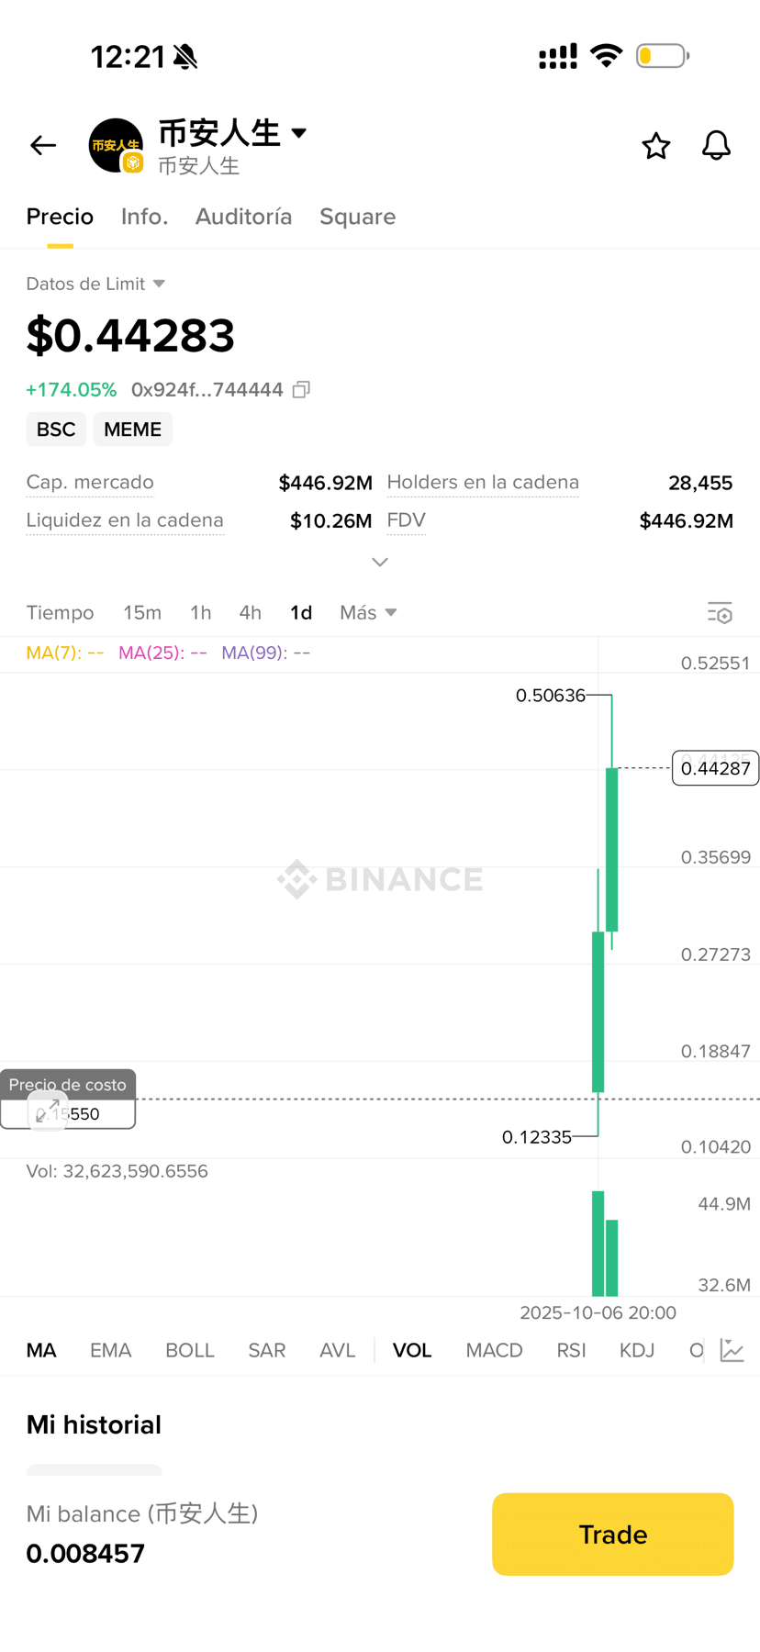Add token to favorites with star icon

[655, 146]
